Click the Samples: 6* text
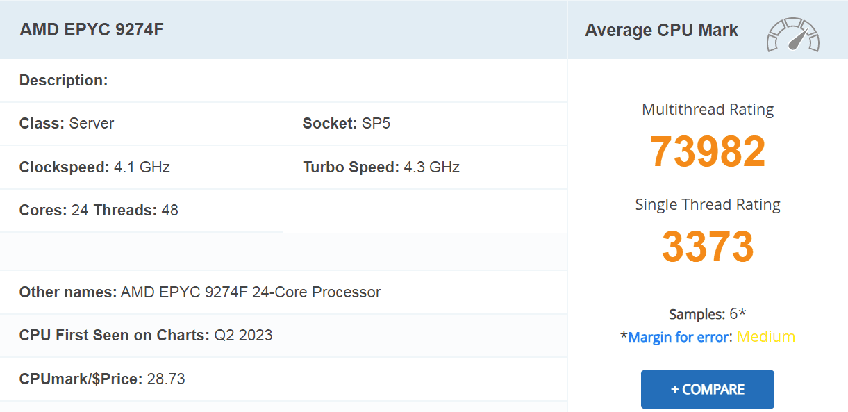Screen dimensions: 848x412 pos(708,314)
